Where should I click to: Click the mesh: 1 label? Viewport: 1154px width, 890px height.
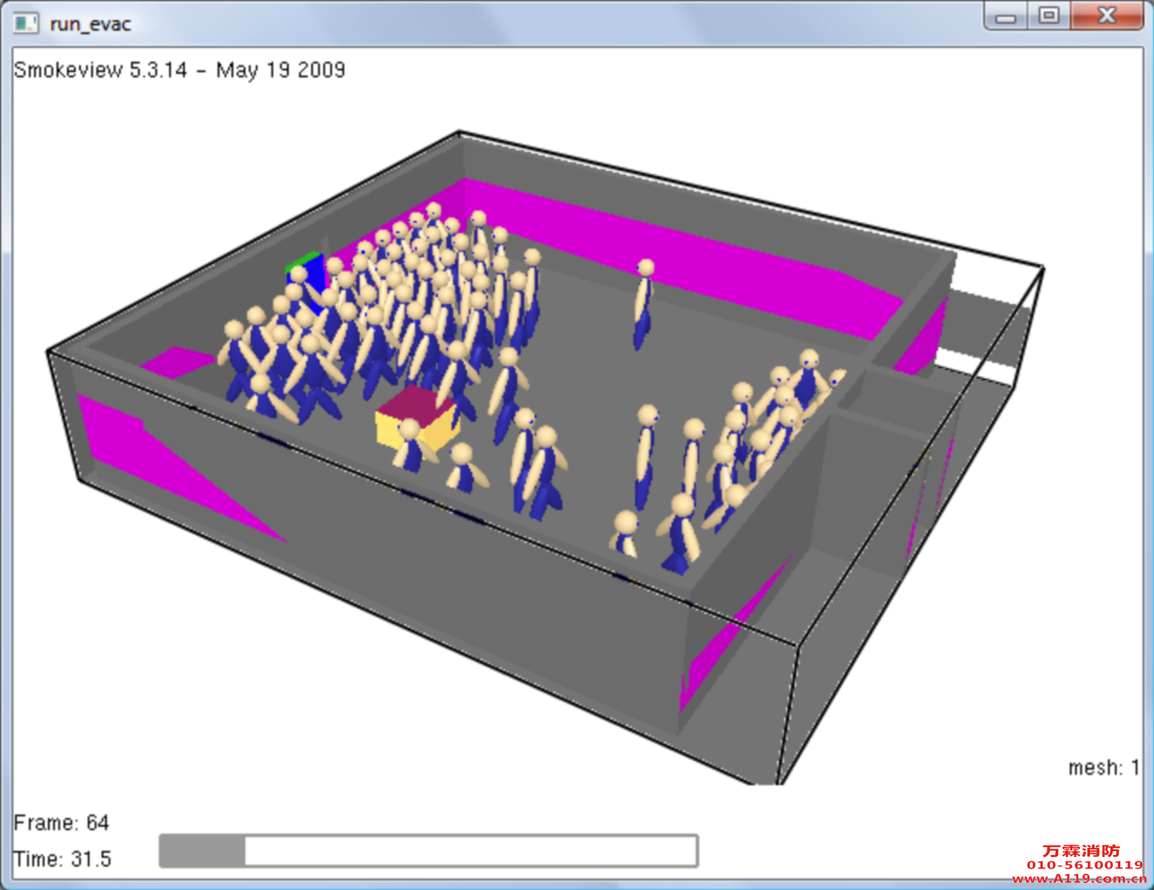1104,768
